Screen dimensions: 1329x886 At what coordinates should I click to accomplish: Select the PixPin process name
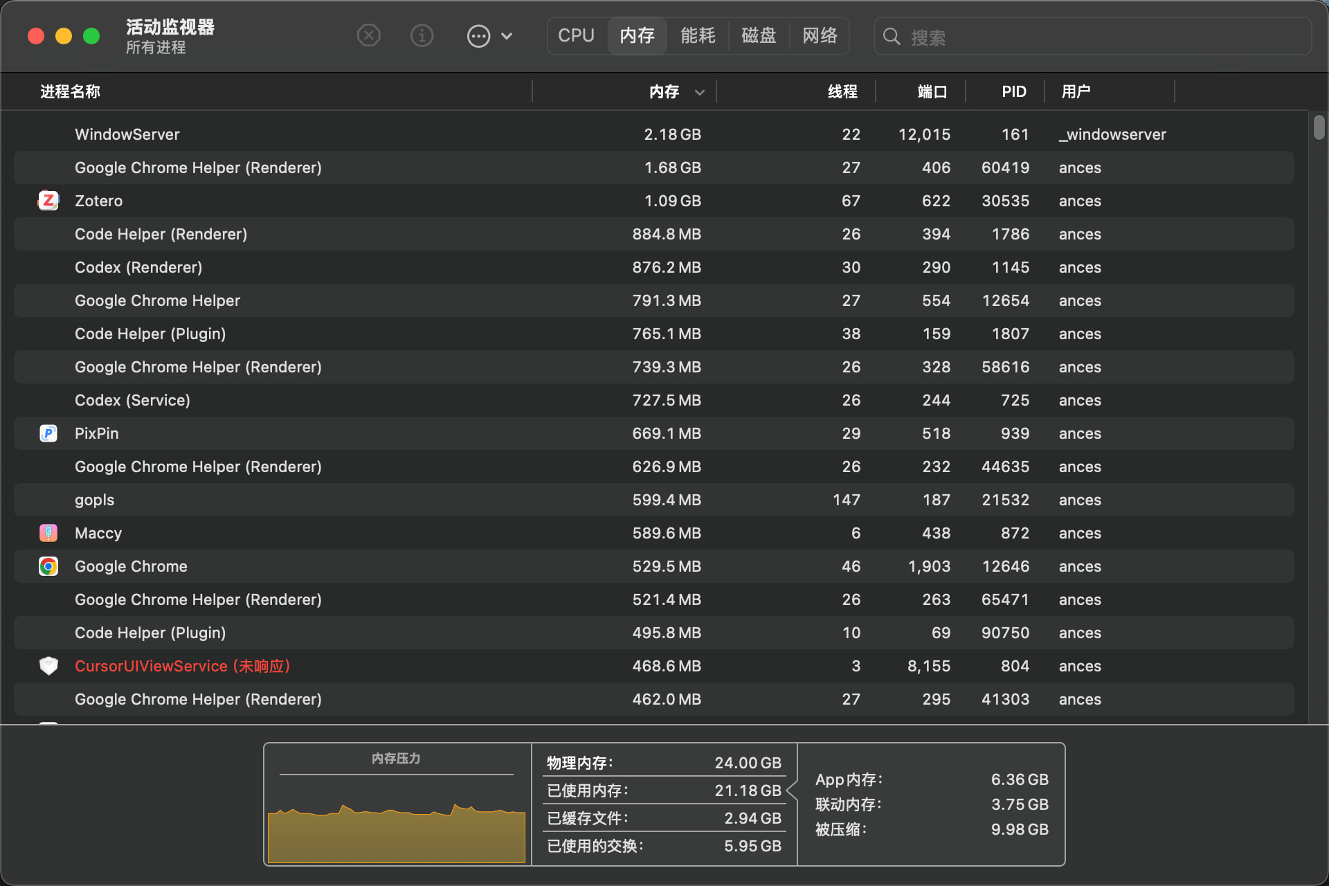[x=97, y=433]
